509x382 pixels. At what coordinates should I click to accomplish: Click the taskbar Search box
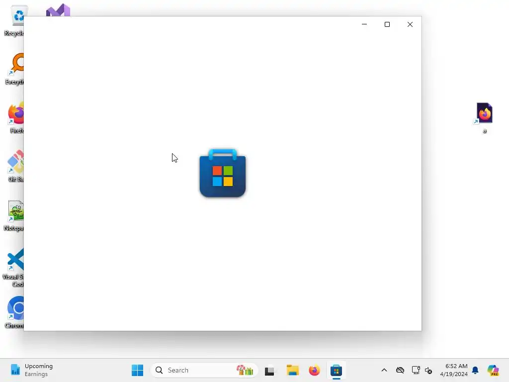[204, 370]
